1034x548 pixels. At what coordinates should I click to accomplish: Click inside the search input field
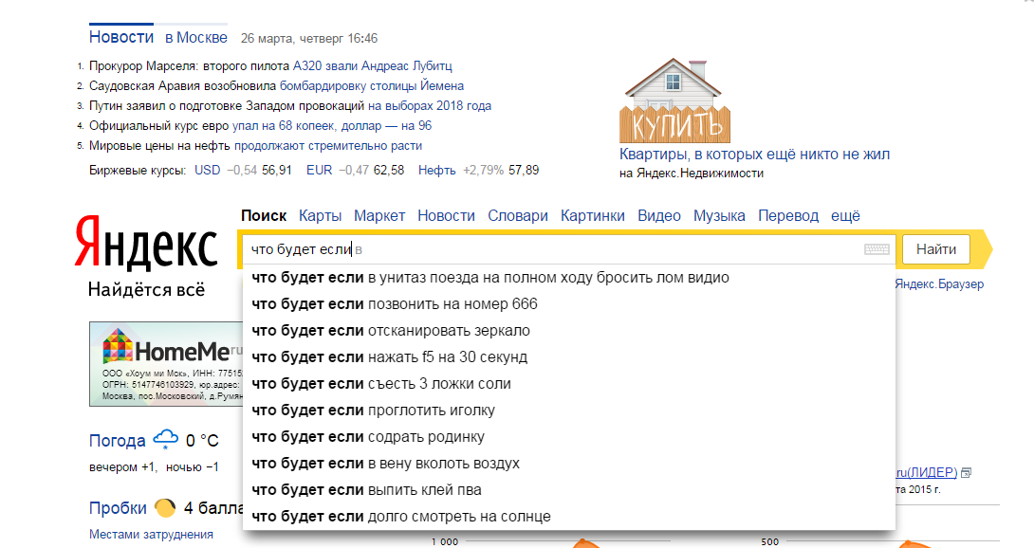[x=569, y=249]
